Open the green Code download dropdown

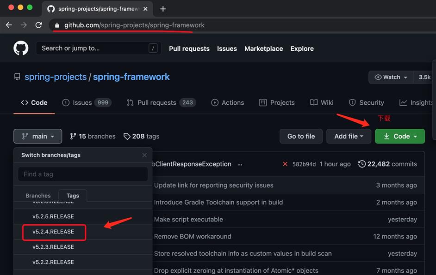400,136
